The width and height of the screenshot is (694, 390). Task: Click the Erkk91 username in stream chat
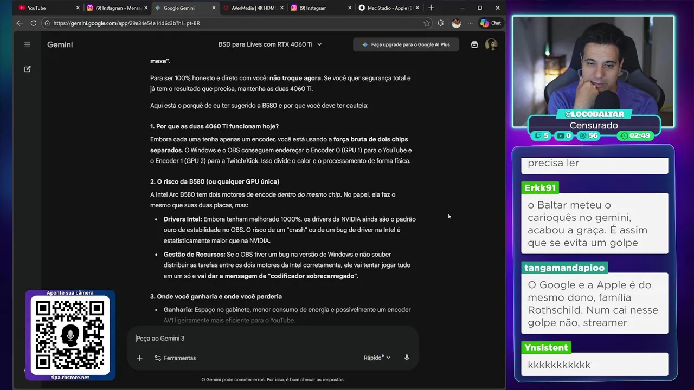point(540,188)
